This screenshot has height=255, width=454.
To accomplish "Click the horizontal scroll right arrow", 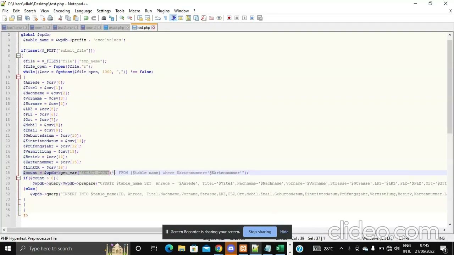I will click(x=444, y=230).
